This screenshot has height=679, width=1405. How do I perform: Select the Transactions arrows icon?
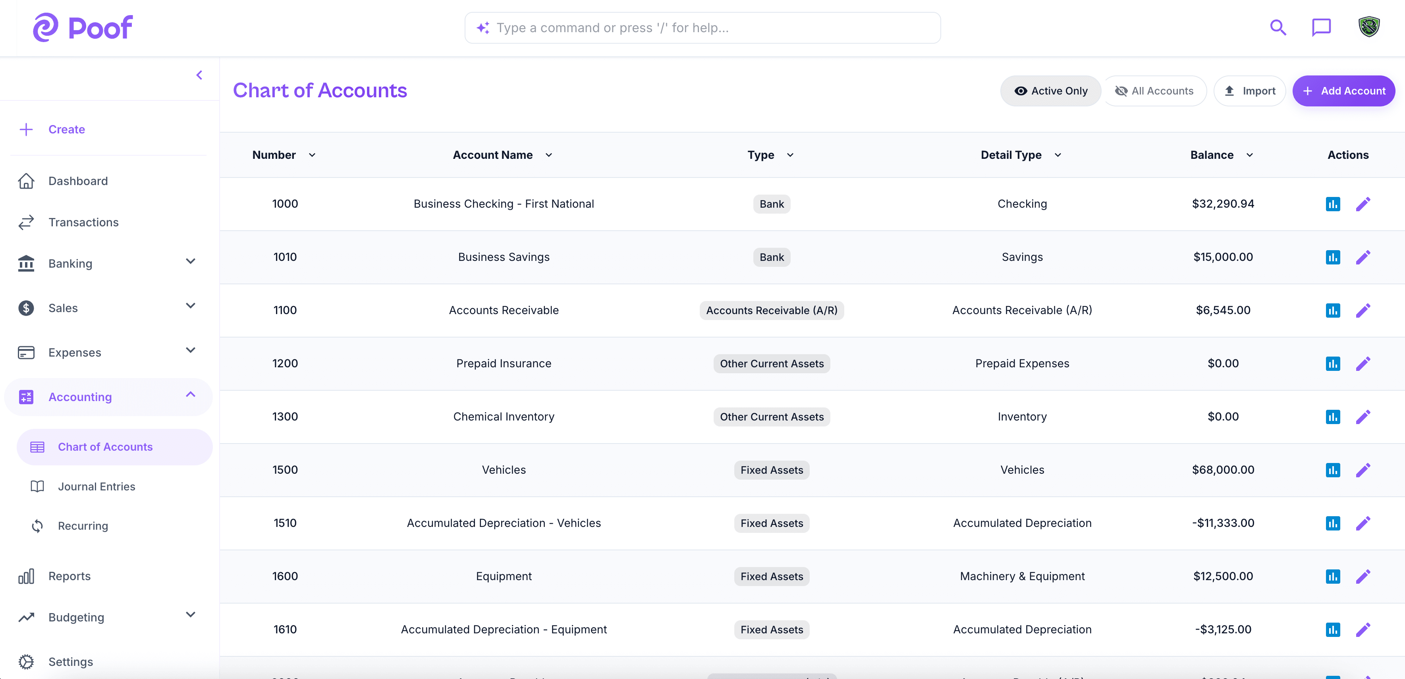tap(26, 222)
